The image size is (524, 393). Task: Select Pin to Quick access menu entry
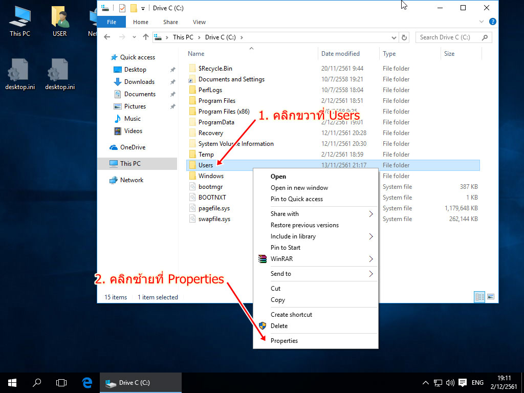pyautogui.click(x=297, y=199)
